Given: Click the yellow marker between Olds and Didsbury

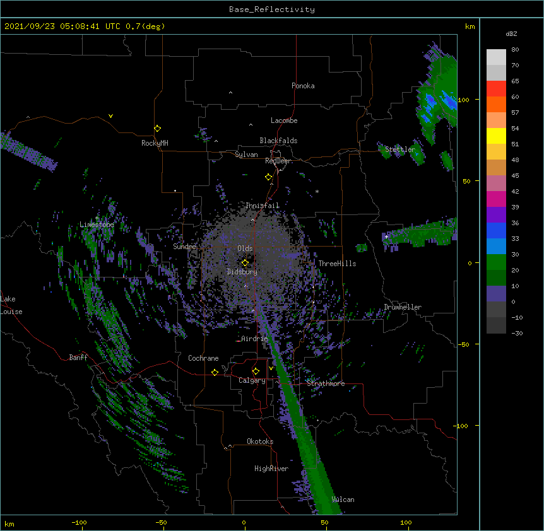Looking at the screenshot, I should coord(245,263).
